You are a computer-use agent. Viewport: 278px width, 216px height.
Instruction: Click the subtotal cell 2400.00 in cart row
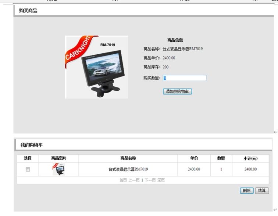coord(250,169)
